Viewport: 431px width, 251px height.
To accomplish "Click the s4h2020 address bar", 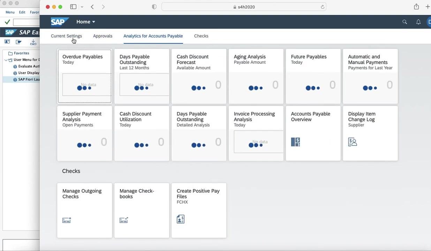I will [244, 7].
